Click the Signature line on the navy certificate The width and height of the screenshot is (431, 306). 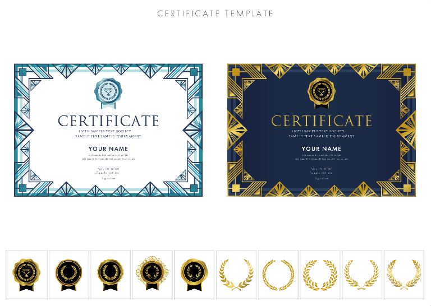coord(322,178)
